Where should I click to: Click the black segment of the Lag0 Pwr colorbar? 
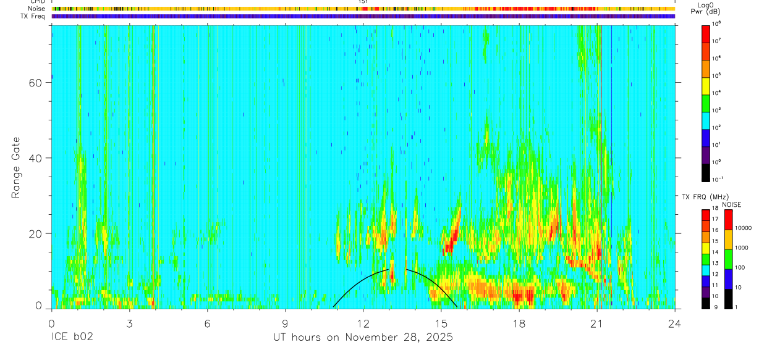click(706, 172)
